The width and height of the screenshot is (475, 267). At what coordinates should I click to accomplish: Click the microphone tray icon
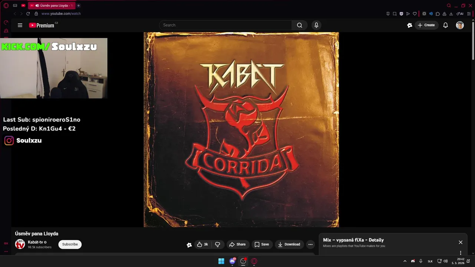click(x=421, y=261)
